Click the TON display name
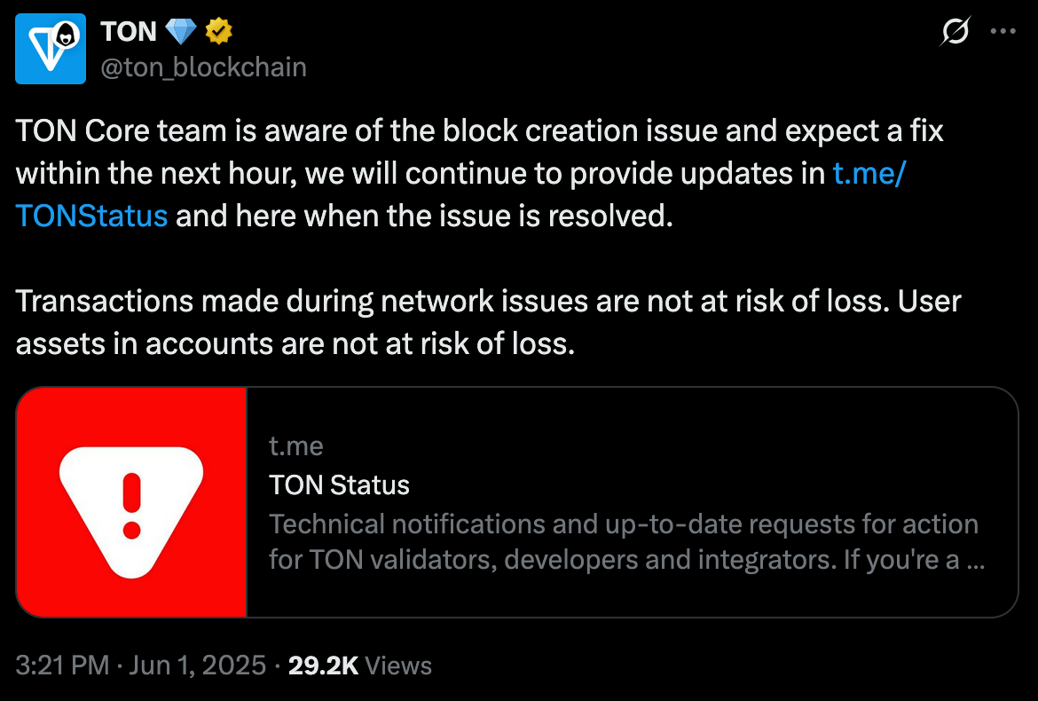1038x701 pixels. click(129, 31)
